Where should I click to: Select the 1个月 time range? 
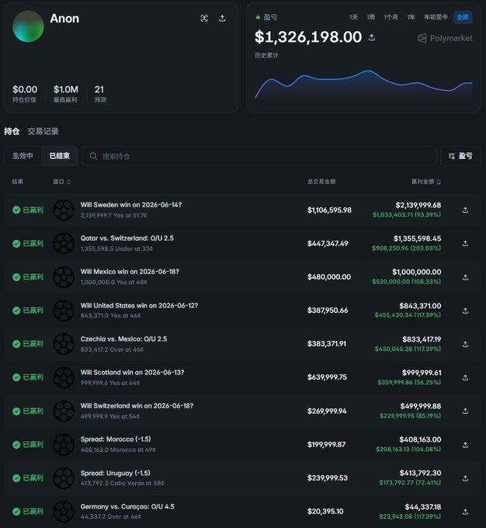tap(391, 17)
